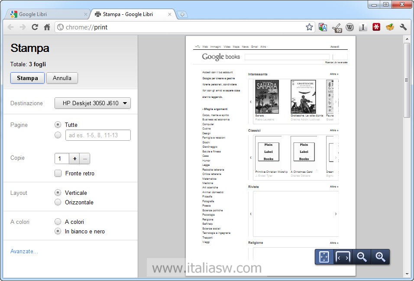
Task: Open a new tab
Action: coord(182,14)
